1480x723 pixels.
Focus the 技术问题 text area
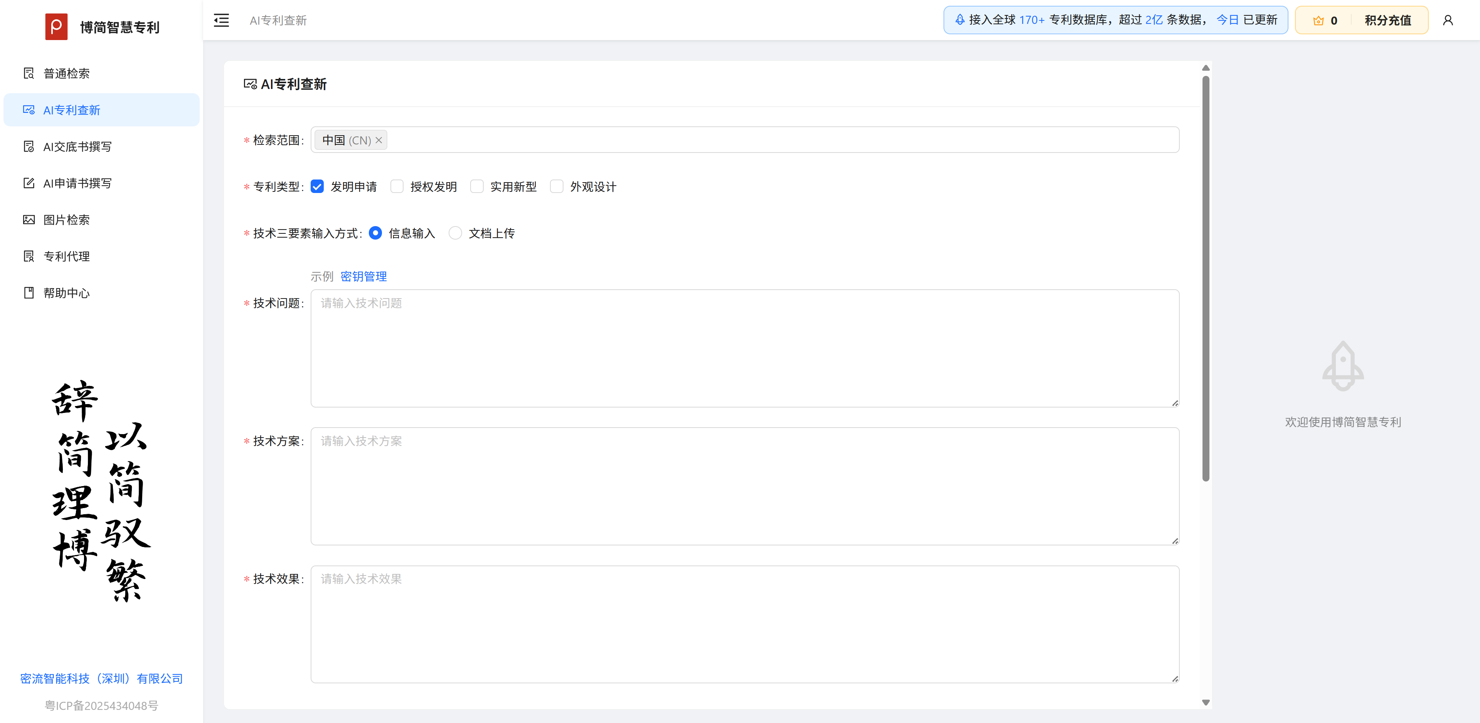[x=744, y=349]
